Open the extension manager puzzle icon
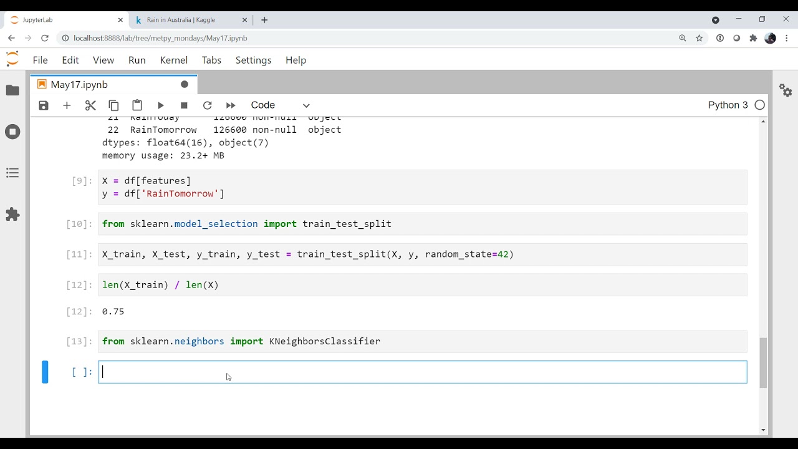The image size is (798, 449). (12, 215)
